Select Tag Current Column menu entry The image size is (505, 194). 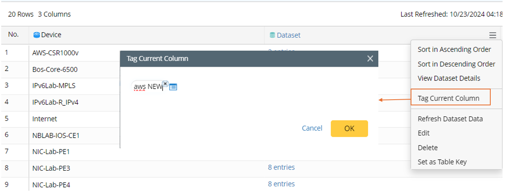click(448, 98)
